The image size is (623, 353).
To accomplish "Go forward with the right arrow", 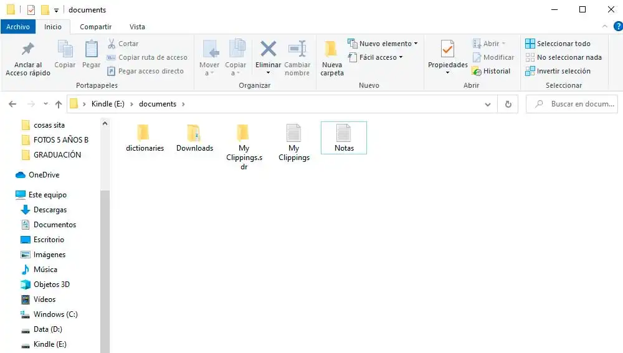I will 31,104.
